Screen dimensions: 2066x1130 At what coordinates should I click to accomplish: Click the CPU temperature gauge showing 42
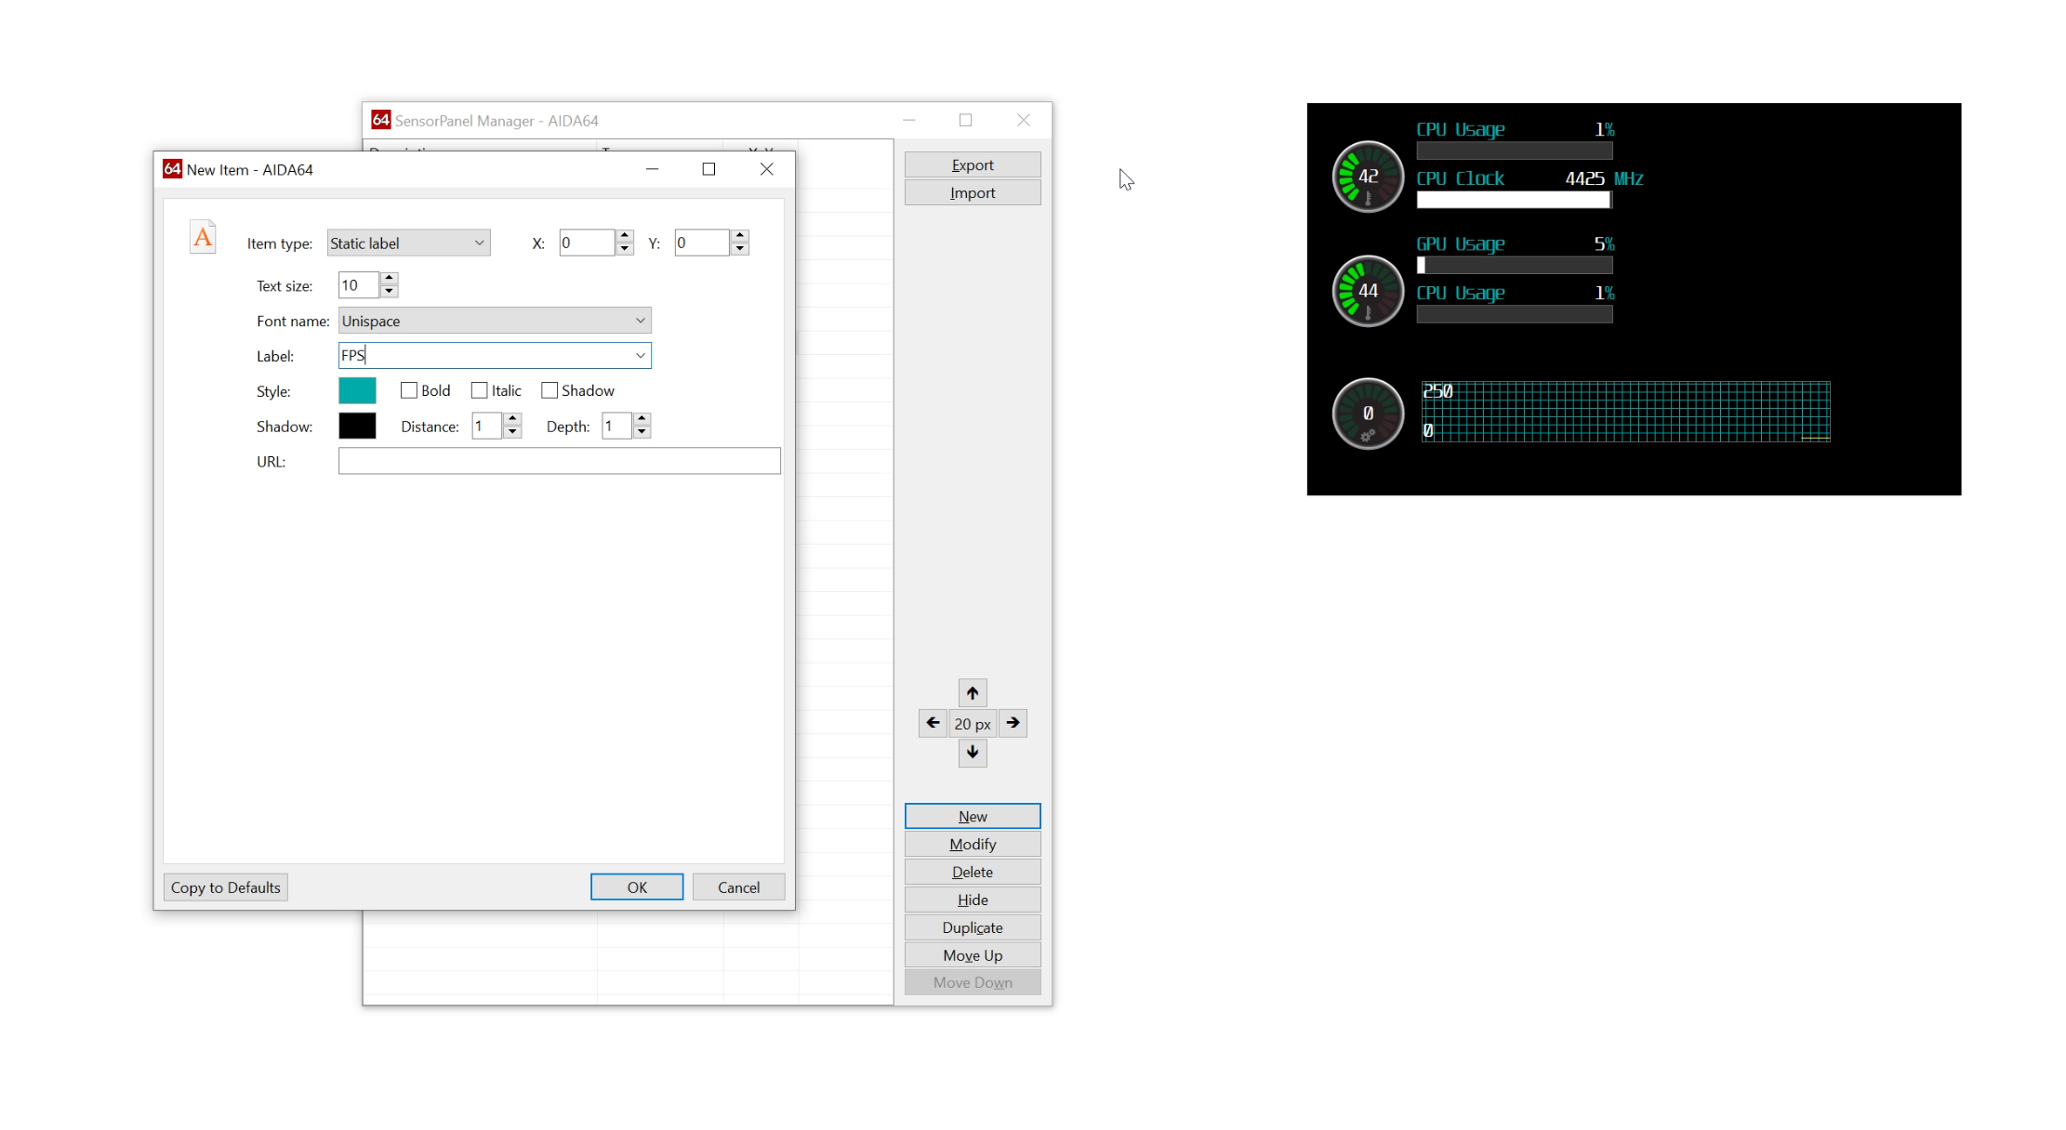(x=1367, y=177)
